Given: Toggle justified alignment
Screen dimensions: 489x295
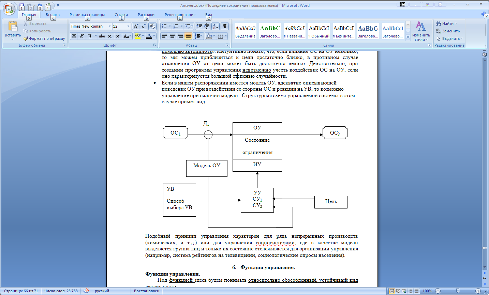Looking at the screenshot, I should pyautogui.click(x=188, y=36).
